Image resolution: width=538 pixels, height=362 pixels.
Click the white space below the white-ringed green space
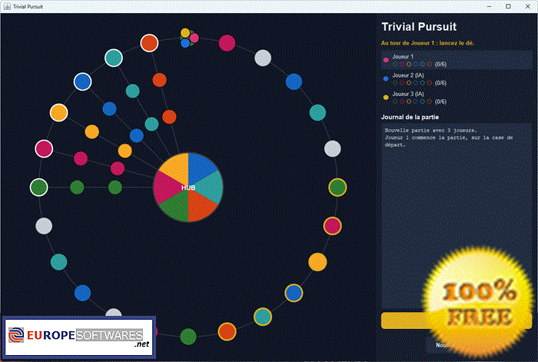[x=44, y=226]
